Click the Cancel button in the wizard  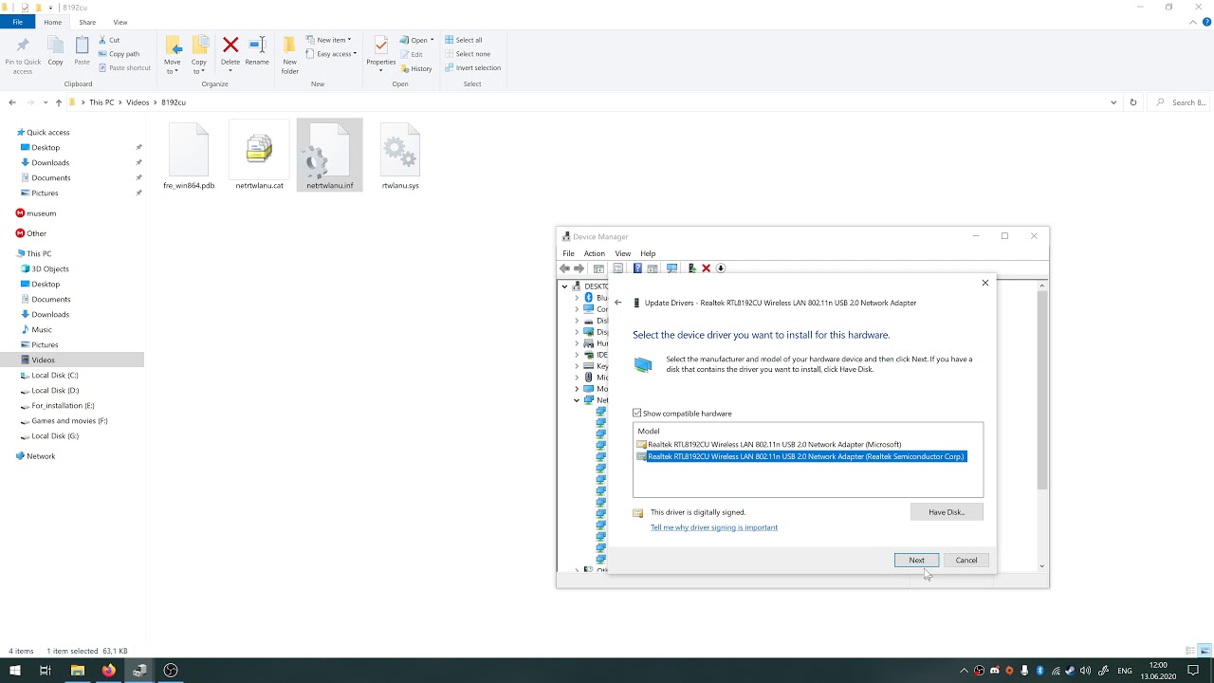(966, 560)
